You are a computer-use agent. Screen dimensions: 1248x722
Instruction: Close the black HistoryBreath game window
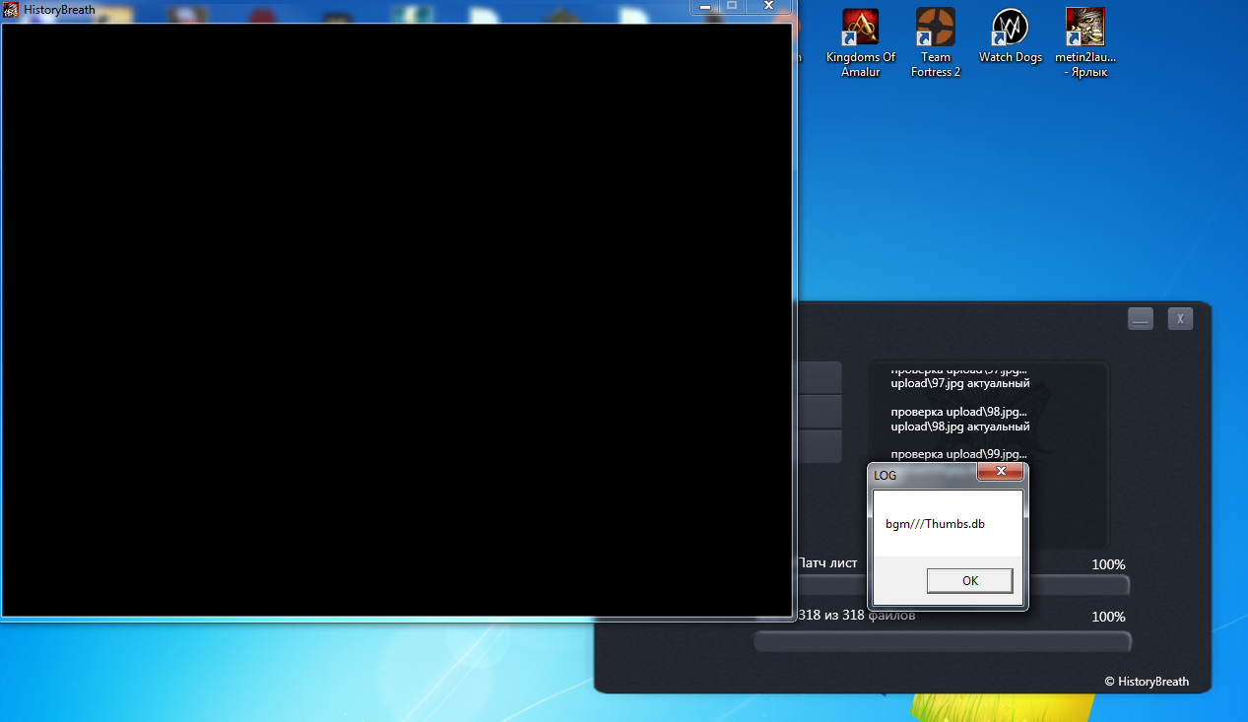pyautogui.click(x=768, y=5)
